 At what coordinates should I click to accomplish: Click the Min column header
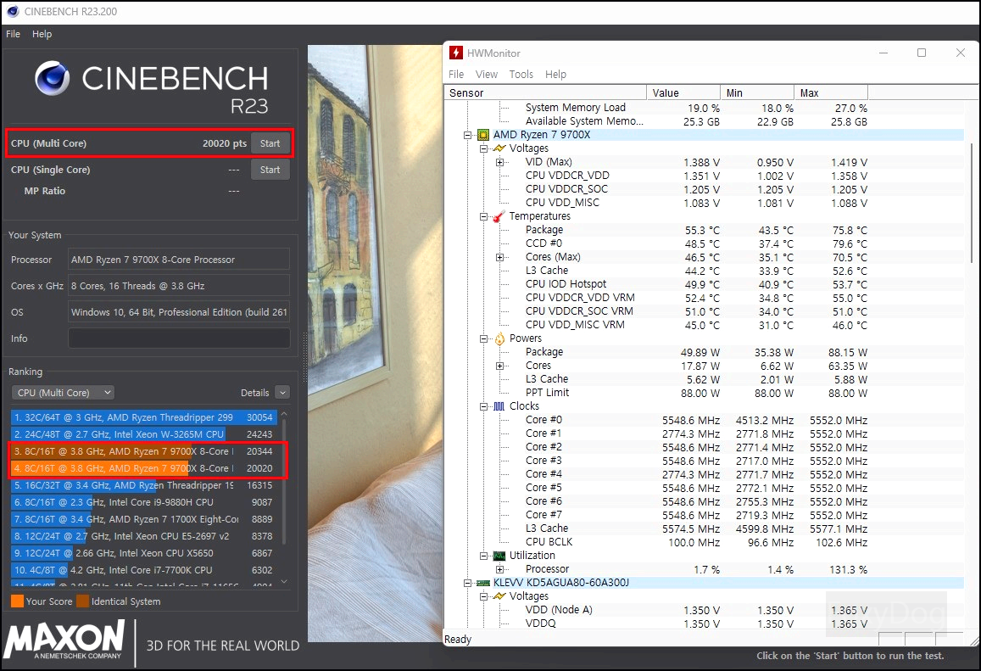click(x=756, y=92)
